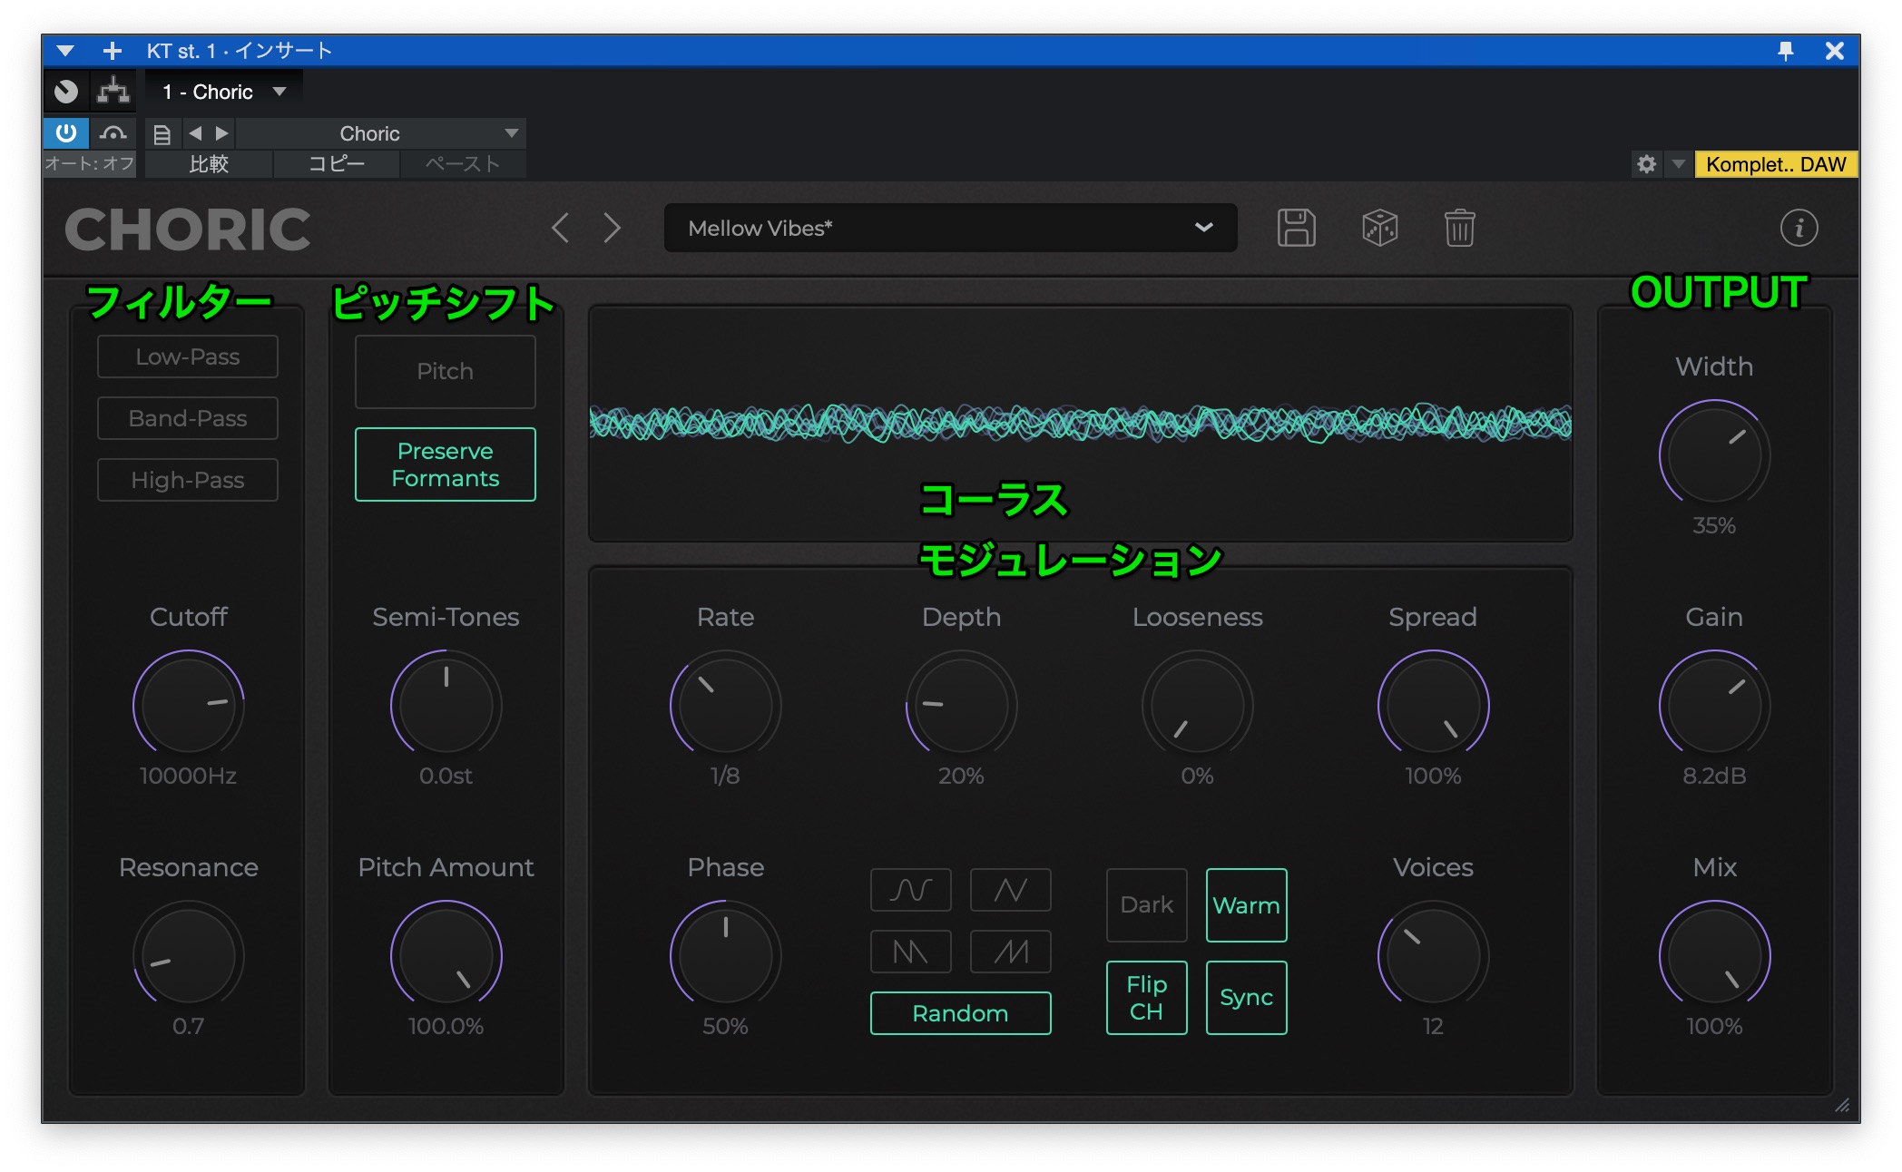Screen dimensions: 1902x1172
Task: Select the sine LFO waveform shape
Action: tap(910, 890)
